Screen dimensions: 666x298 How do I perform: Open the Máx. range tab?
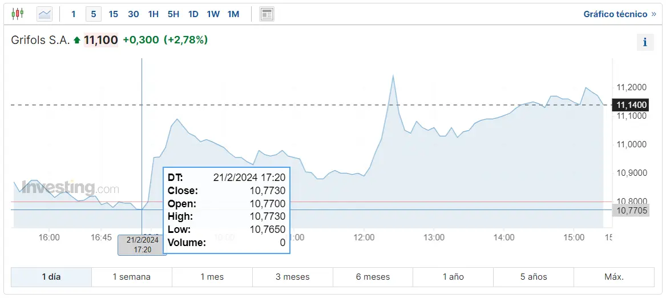click(614, 277)
